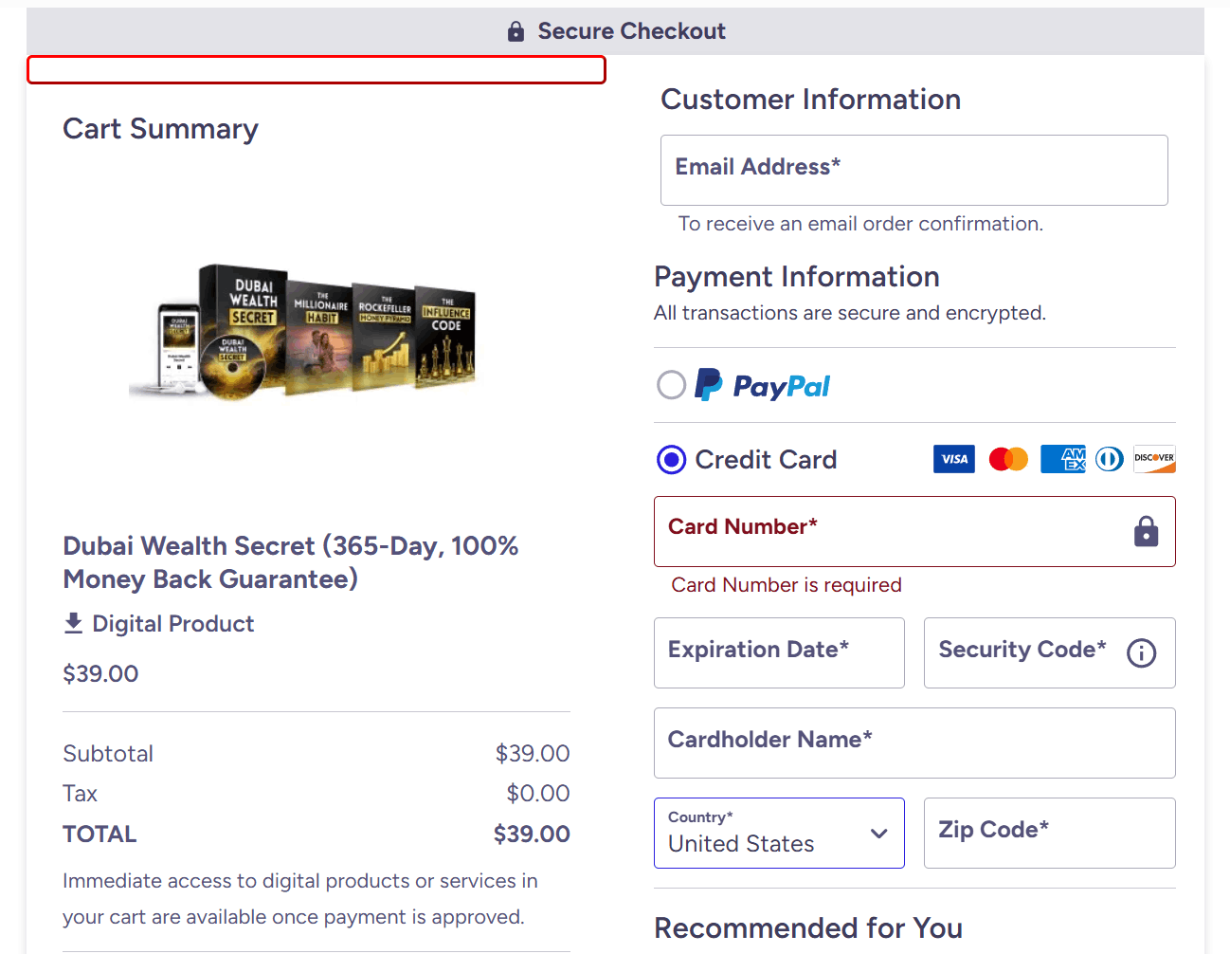Select the Credit Card radio button

(x=671, y=460)
